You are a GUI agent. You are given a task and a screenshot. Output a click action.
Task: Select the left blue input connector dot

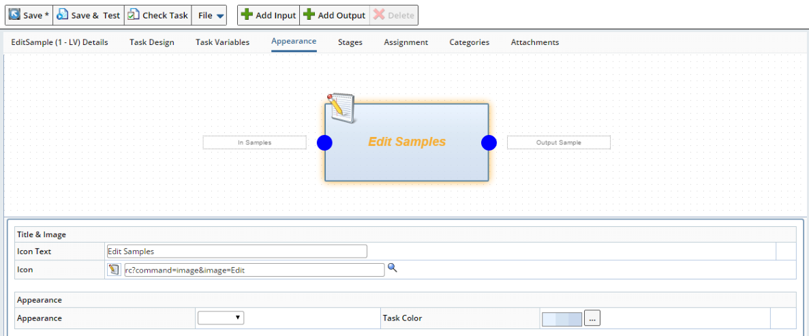pyautogui.click(x=324, y=143)
